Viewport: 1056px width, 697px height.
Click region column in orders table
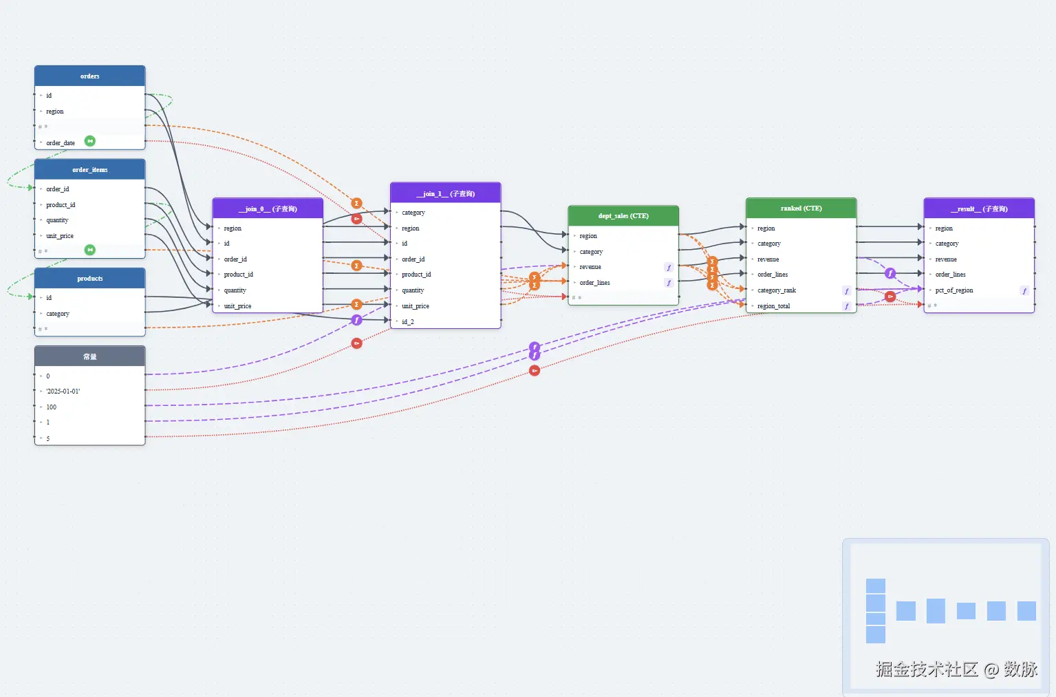click(90, 111)
